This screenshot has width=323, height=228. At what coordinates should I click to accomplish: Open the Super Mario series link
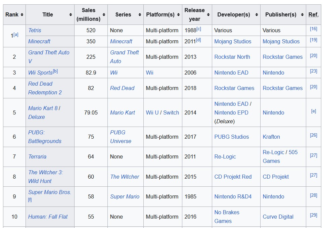point(125,196)
